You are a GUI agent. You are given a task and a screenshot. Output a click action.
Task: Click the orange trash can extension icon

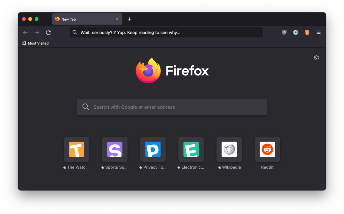click(307, 32)
